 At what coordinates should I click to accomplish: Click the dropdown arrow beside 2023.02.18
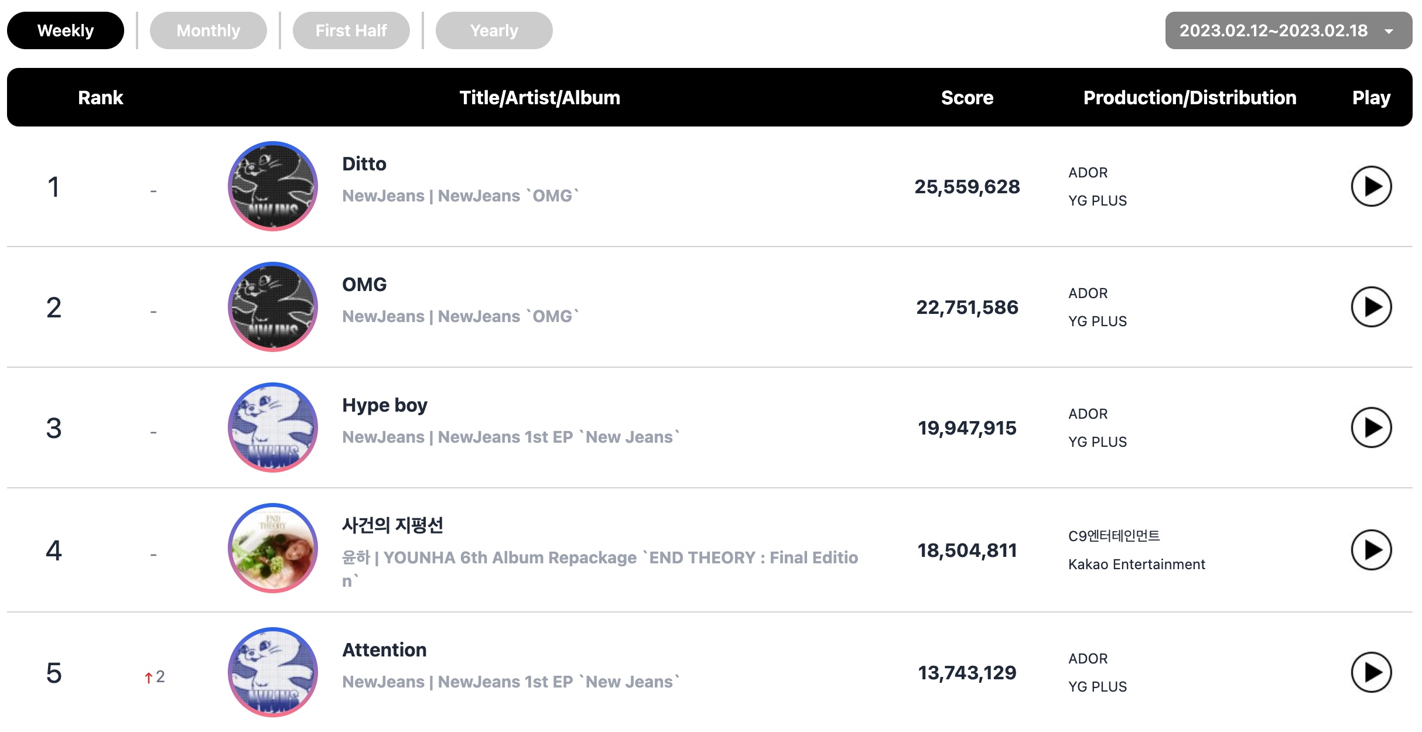coord(1389,32)
